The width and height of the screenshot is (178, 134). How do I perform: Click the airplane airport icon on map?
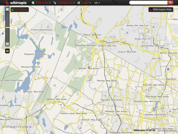click(3, 33)
